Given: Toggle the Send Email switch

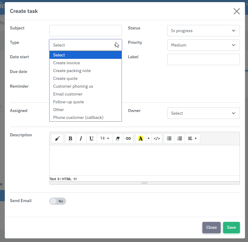Looking at the screenshot, I should pyautogui.click(x=58, y=201).
